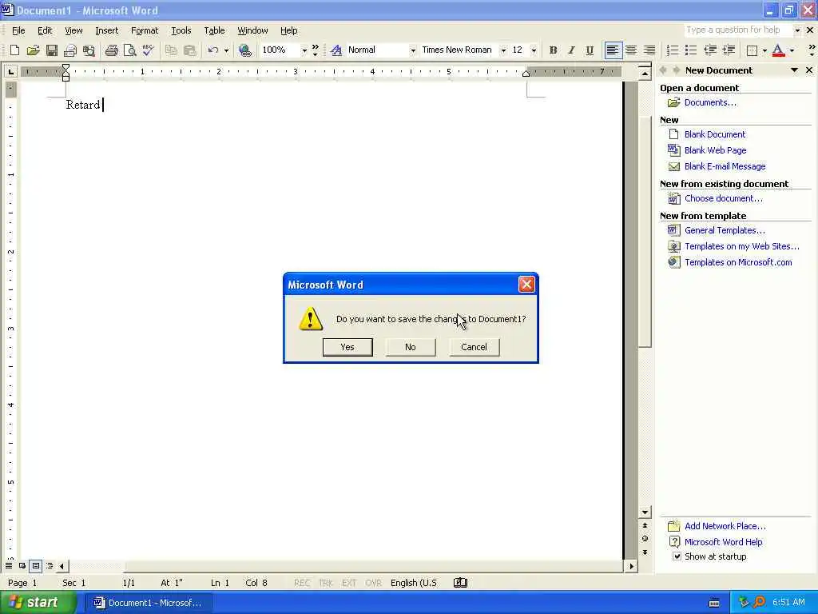Screen dimensions: 818x614
Task: Toggle Bullets list
Action: point(691,50)
